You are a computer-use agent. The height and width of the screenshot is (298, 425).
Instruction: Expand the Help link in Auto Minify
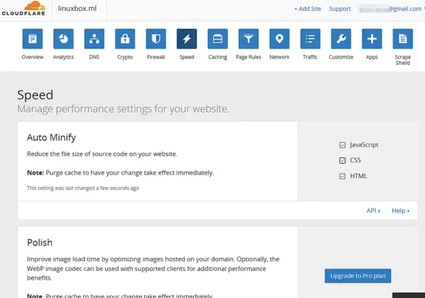400,211
